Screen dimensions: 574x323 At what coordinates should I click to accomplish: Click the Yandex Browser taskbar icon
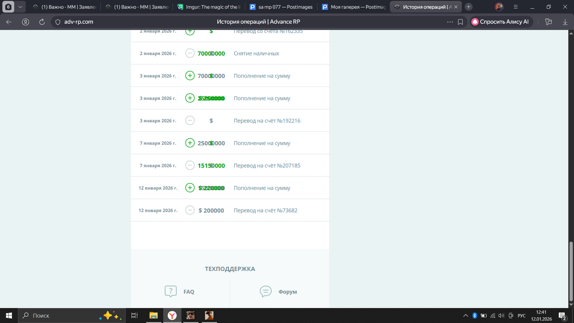pyautogui.click(x=172, y=315)
